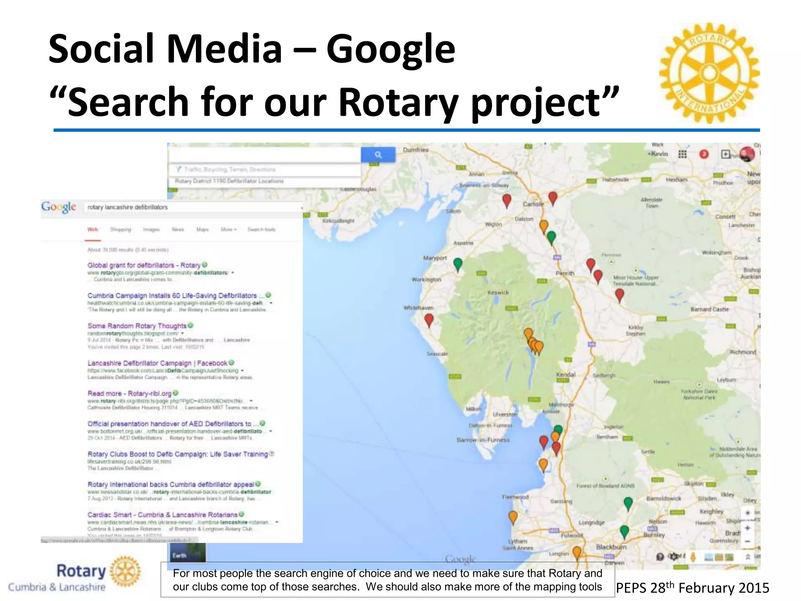801x601 pixels.
Task: Click 'Rotary District 1190 Defibrillator Locations' text
Action: tap(229, 181)
